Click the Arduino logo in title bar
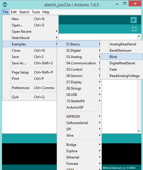Image resolution: width=143 pixels, height=170 pixels. coord(5,5)
